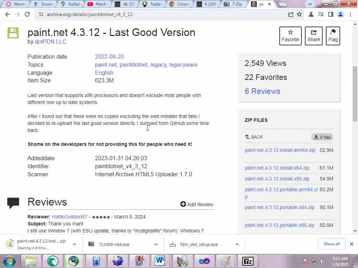Open the extensions flask icon in toolbar

311,14
